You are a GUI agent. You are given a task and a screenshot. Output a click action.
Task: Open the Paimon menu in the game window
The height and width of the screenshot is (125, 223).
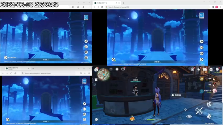click(96, 69)
